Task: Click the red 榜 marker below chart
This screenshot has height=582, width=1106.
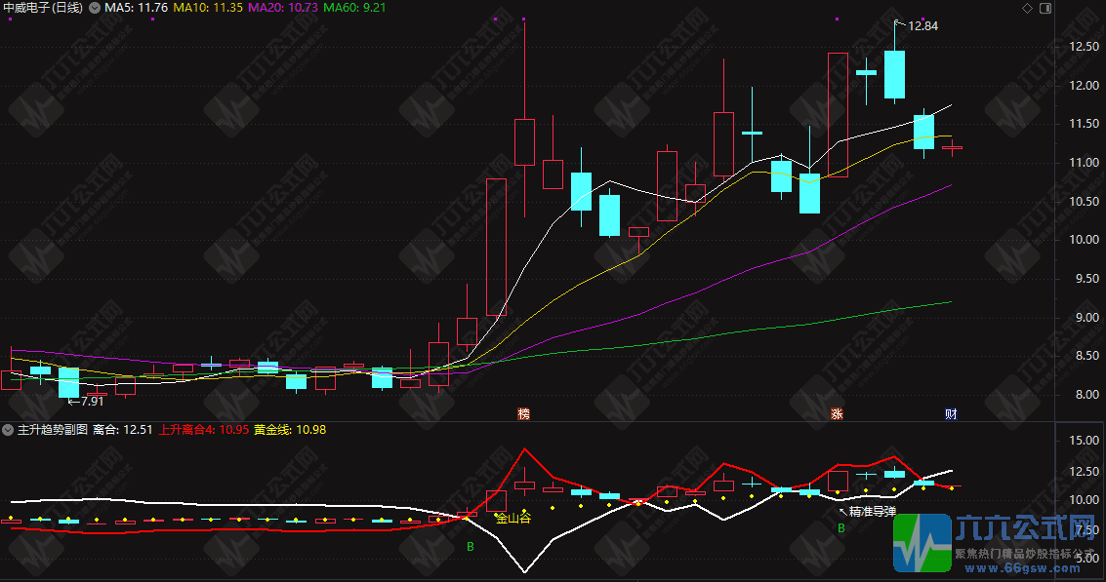Action: 523,414
